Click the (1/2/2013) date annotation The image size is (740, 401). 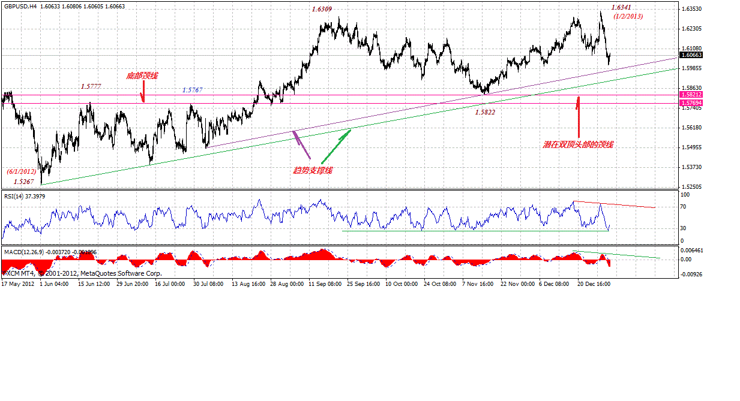coord(628,16)
